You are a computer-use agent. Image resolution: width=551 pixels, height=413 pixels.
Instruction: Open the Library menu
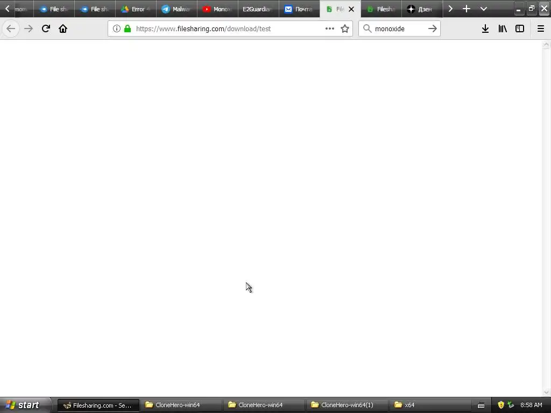point(503,29)
